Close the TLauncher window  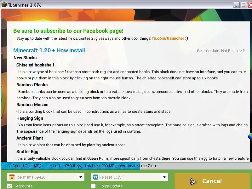tap(250, 5)
